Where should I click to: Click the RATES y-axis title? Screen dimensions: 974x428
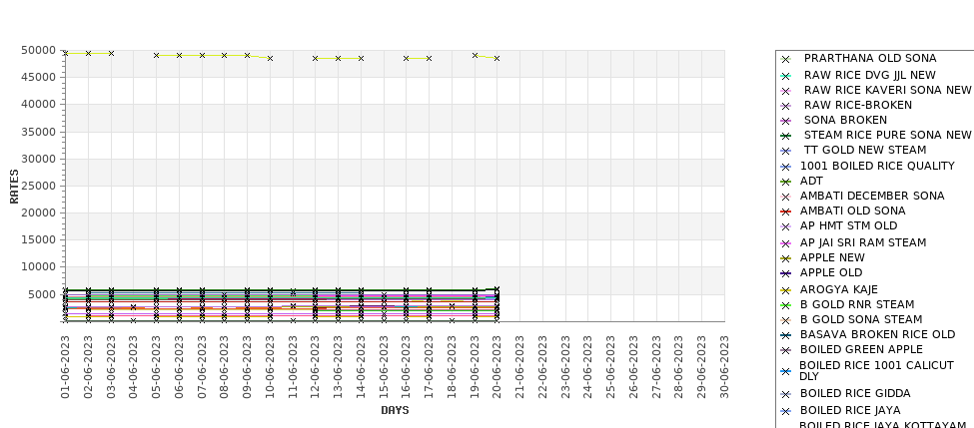point(14,187)
